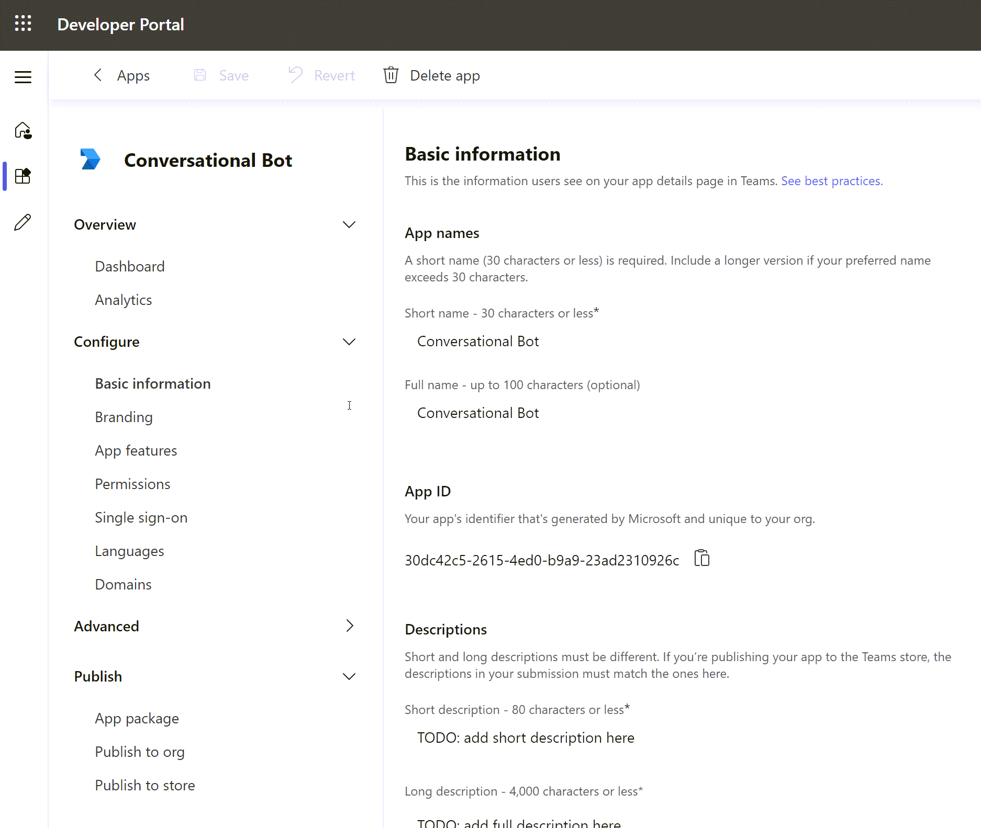The width and height of the screenshot is (981, 828).
Task: Click the Conversational Bot app title
Action: [x=208, y=160]
